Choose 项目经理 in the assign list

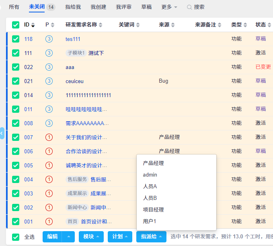[153, 209]
